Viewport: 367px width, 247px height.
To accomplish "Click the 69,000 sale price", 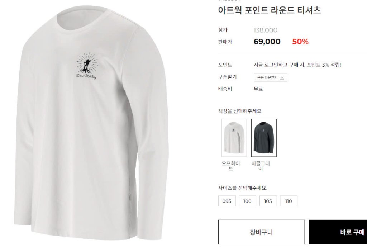I will pos(267,42).
